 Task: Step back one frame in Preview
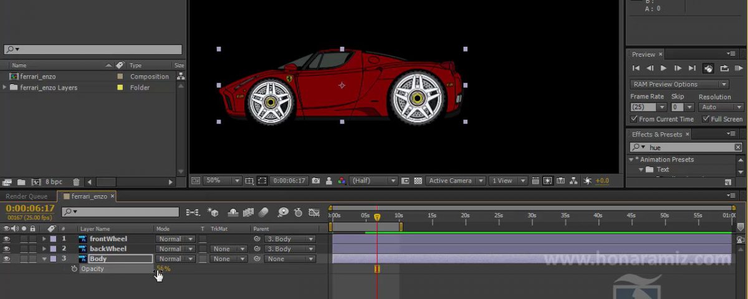(650, 69)
